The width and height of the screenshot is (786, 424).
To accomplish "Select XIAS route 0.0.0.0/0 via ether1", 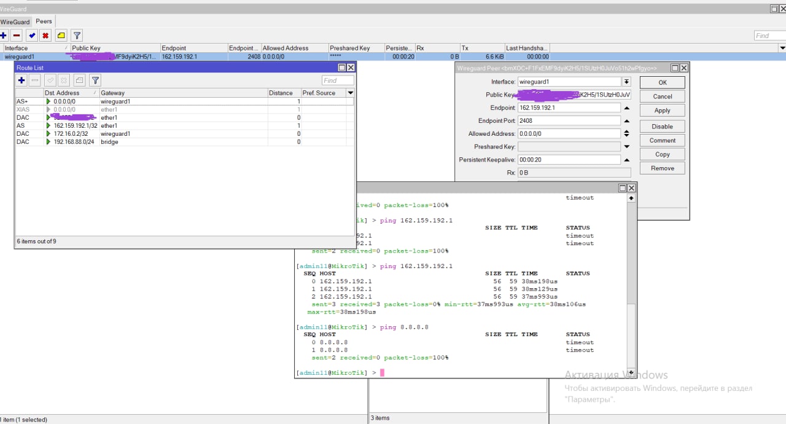I will pos(184,109).
